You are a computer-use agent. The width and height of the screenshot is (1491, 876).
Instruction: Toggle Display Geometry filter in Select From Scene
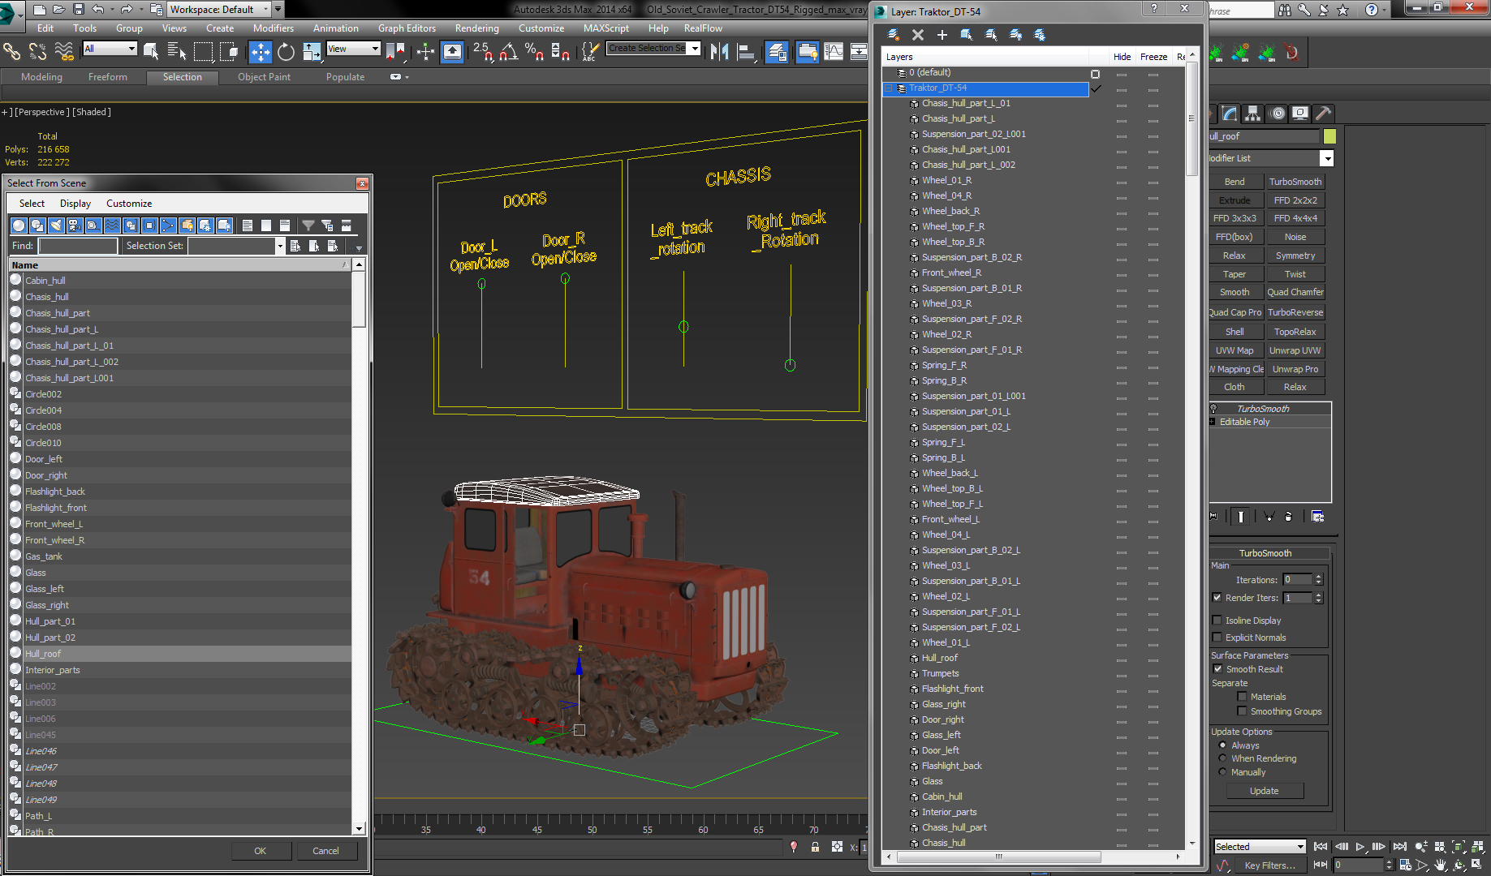(x=19, y=225)
